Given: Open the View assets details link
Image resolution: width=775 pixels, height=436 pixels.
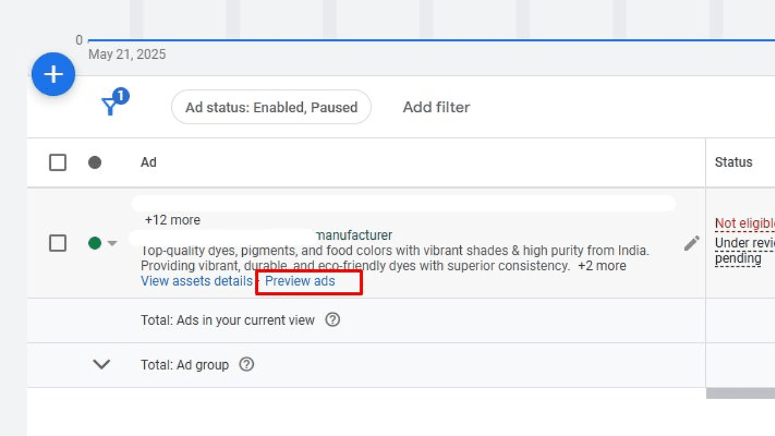Looking at the screenshot, I should coord(196,281).
